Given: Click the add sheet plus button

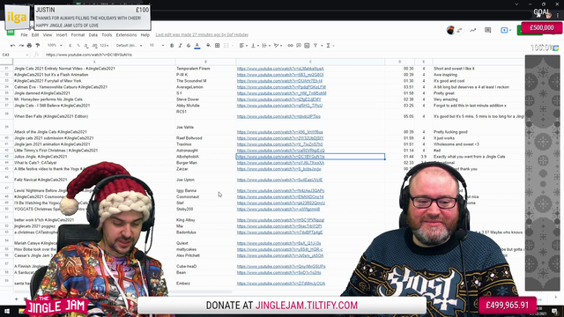Looking at the screenshot, I should pyautogui.click(x=16, y=299).
